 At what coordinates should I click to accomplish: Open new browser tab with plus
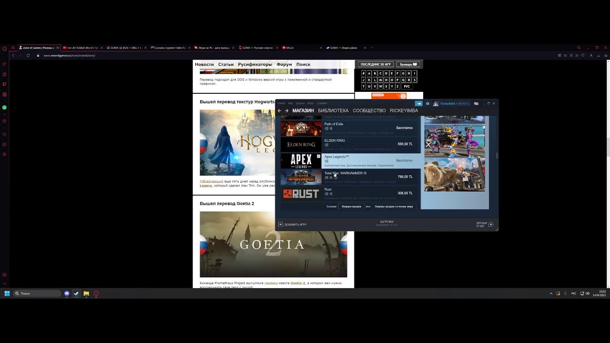pyautogui.click(x=372, y=48)
